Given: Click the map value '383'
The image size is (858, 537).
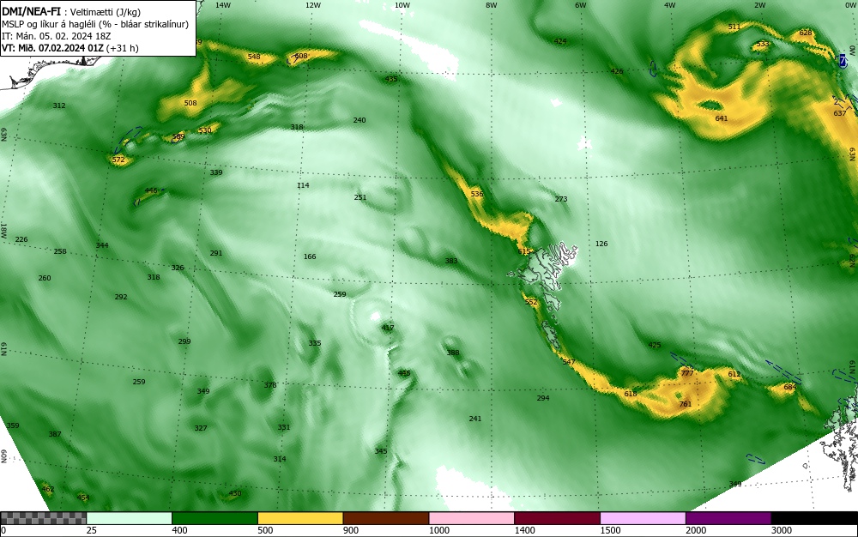Looking at the screenshot, I should coord(451,261).
